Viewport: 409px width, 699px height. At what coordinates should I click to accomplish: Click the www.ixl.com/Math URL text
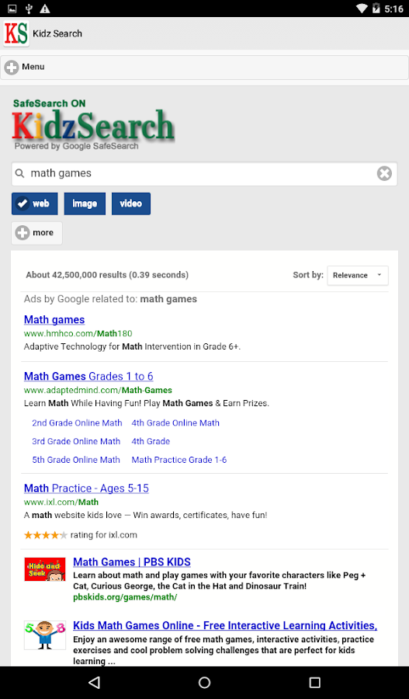click(x=61, y=502)
